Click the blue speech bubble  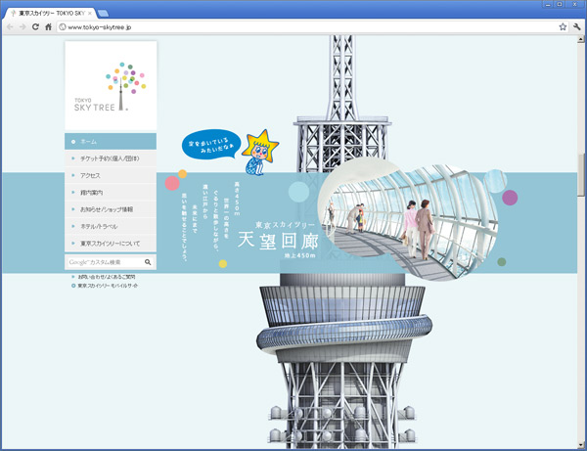coord(211,145)
